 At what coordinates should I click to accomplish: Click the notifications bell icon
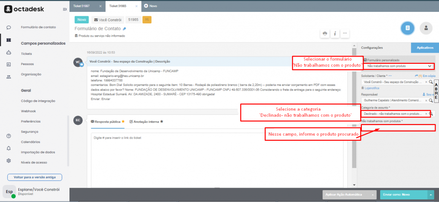pyautogui.click(x=9, y=148)
